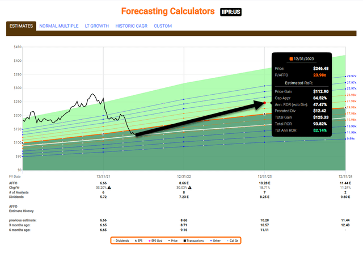Viewport: 363px width, 253px height.
Task: Open the ESTIMATES tab
Action: (x=21, y=26)
